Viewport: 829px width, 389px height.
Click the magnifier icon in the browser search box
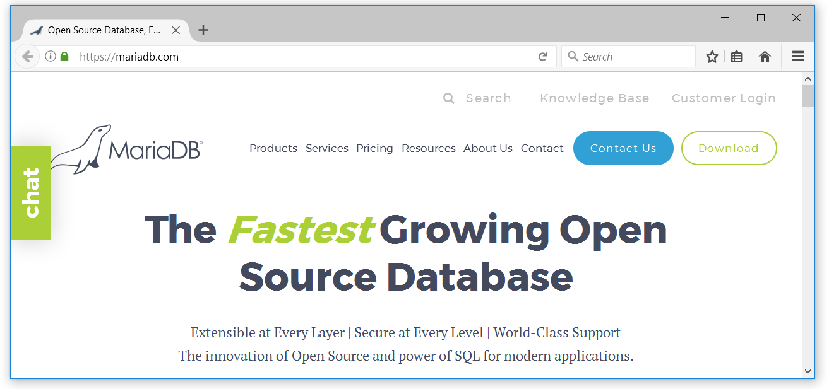pyautogui.click(x=573, y=57)
